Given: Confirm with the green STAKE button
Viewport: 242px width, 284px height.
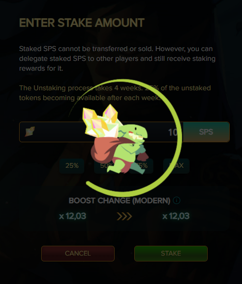Looking at the screenshot, I should coord(171,254).
